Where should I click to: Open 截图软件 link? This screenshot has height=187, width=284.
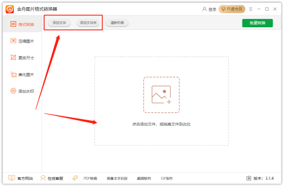144,178
